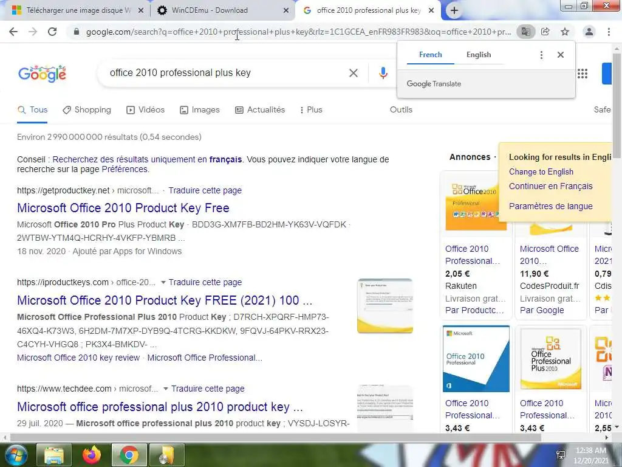Viewport: 622px width, 467px height.
Task: Go back with the browser back arrow
Action: click(13, 32)
